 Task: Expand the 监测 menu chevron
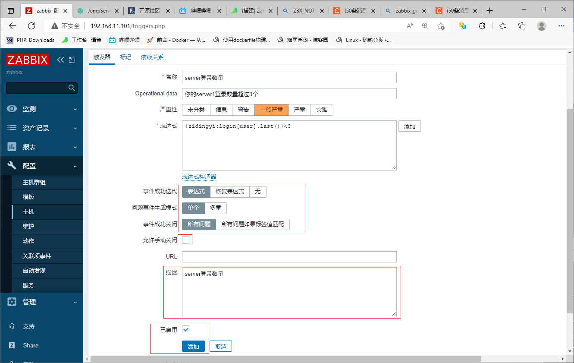pyautogui.click(x=75, y=110)
